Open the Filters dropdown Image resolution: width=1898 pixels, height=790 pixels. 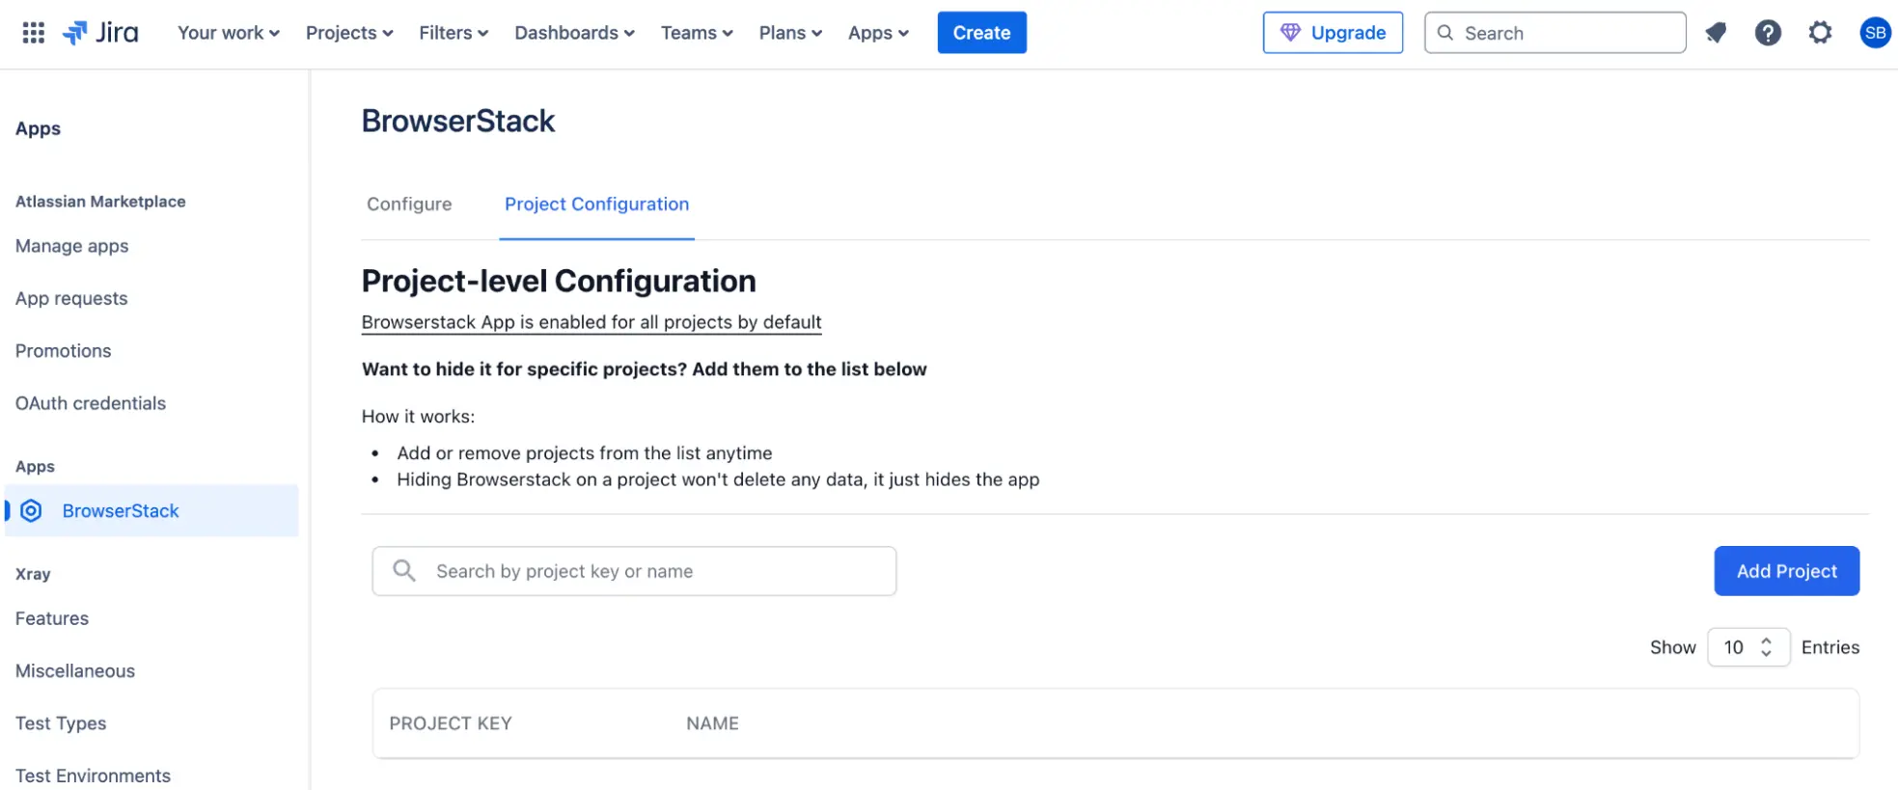(453, 33)
